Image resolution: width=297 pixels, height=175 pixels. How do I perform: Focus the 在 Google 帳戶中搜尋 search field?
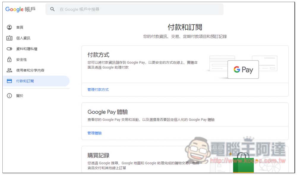(x=137, y=9)
